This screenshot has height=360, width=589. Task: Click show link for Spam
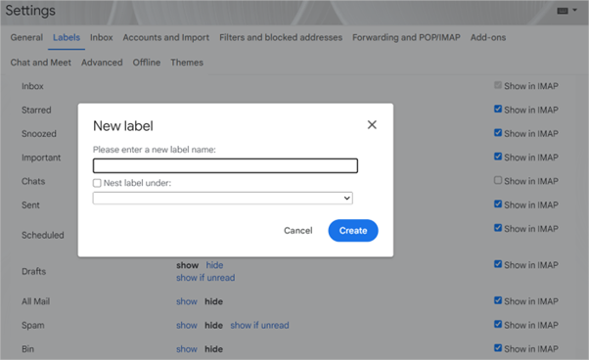point(187,325)
